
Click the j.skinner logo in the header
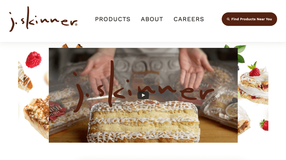pos(43,19)
